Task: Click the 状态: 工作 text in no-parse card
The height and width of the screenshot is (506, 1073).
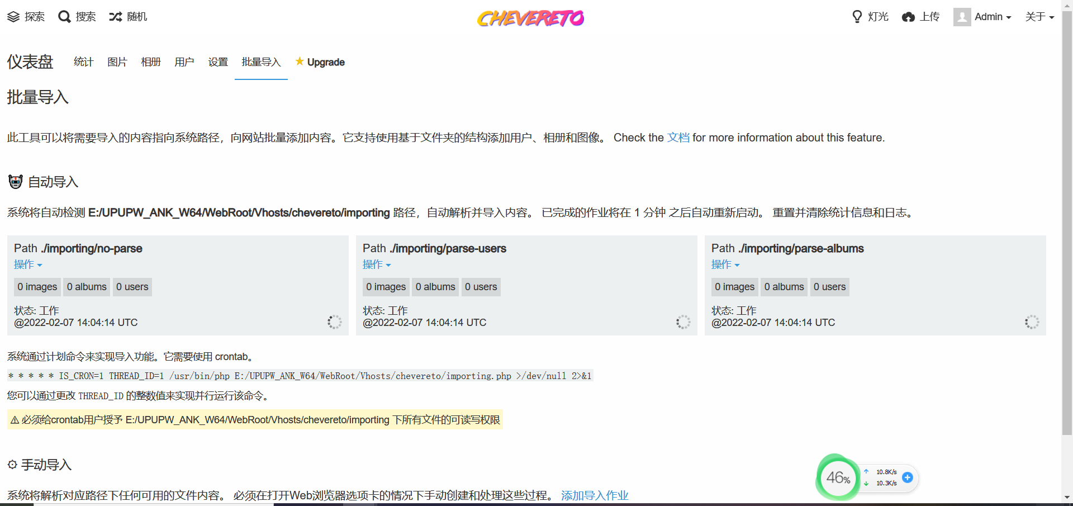Action: click(x=36, y=310)
